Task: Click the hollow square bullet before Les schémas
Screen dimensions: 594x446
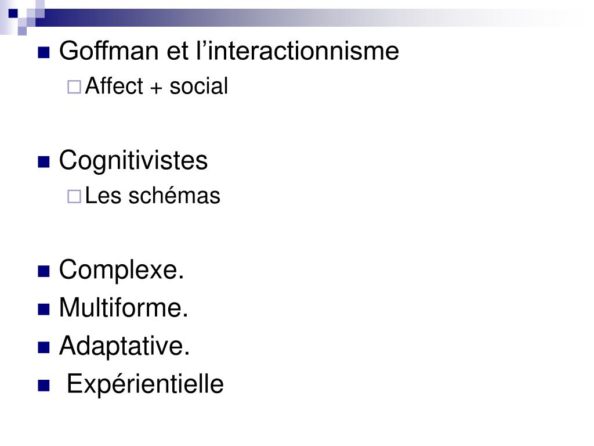Action: coord(74,196)
